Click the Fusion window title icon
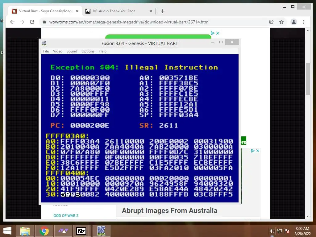Image resolution: width=316 pixels, height=237 pixels. point(44,43)
